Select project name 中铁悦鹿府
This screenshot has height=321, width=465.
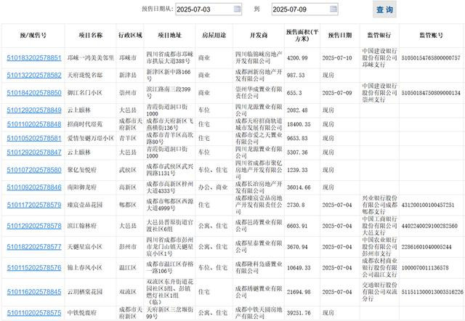click(82, 313)
